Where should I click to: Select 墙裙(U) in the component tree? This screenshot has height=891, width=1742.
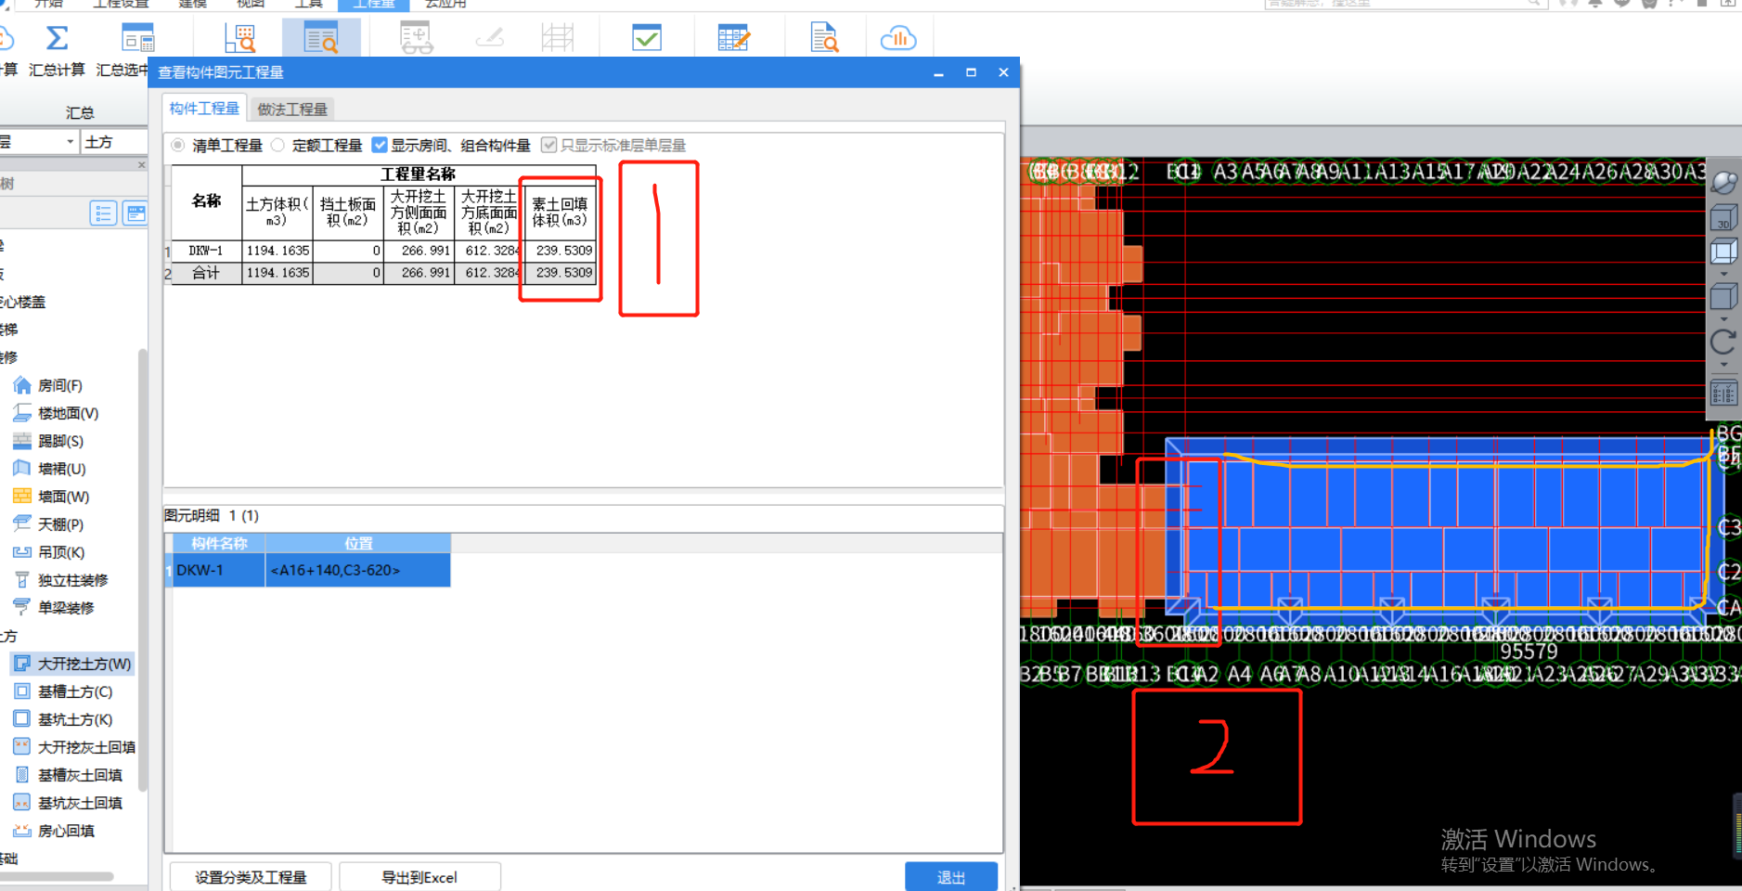61,469
